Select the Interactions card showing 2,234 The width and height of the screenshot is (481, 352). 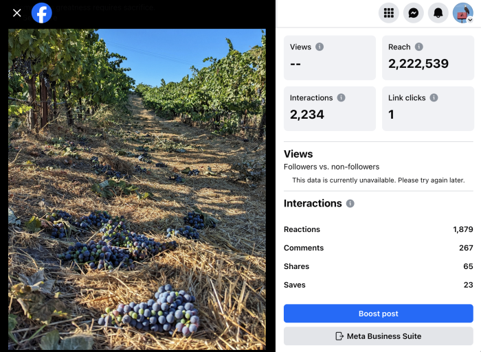point(330,108)
